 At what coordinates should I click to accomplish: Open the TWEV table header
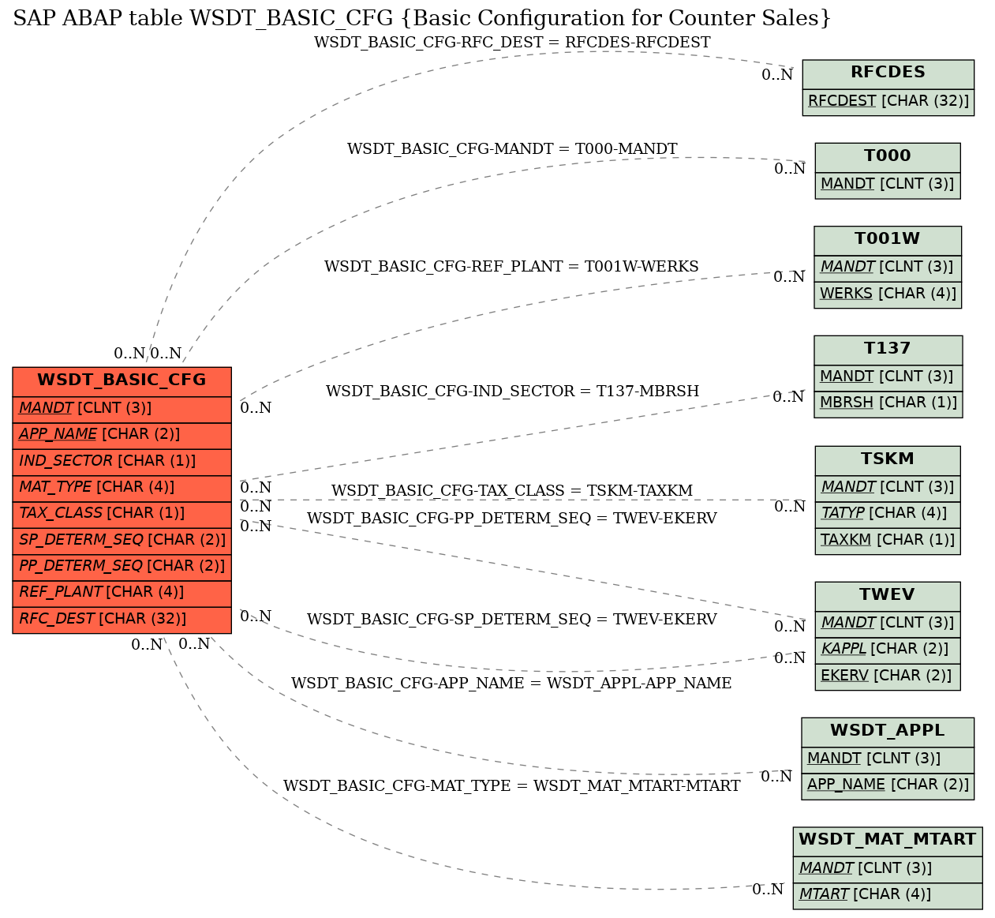coord(888,596)
